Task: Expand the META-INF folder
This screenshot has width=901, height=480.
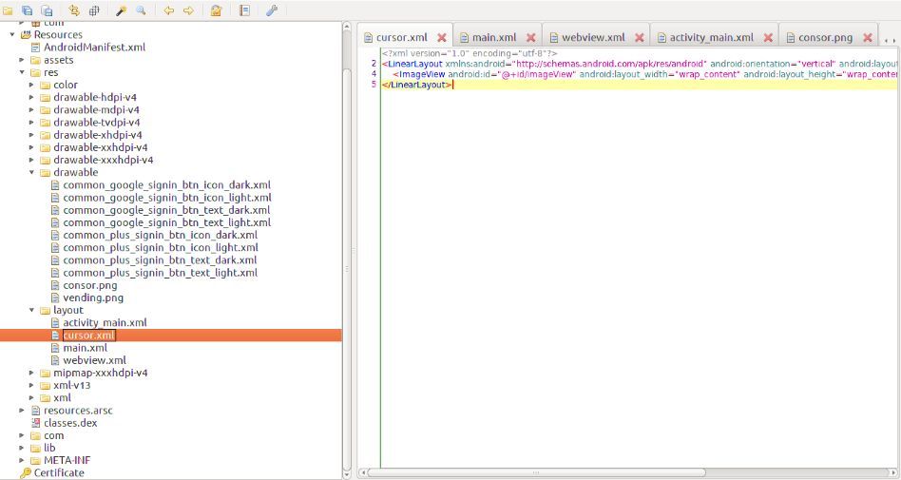Action: pyautogui.click(x=22, y=460)
